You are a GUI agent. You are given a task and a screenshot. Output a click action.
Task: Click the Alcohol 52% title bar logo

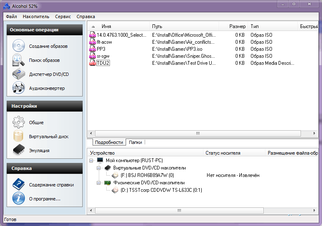[7, 6]
